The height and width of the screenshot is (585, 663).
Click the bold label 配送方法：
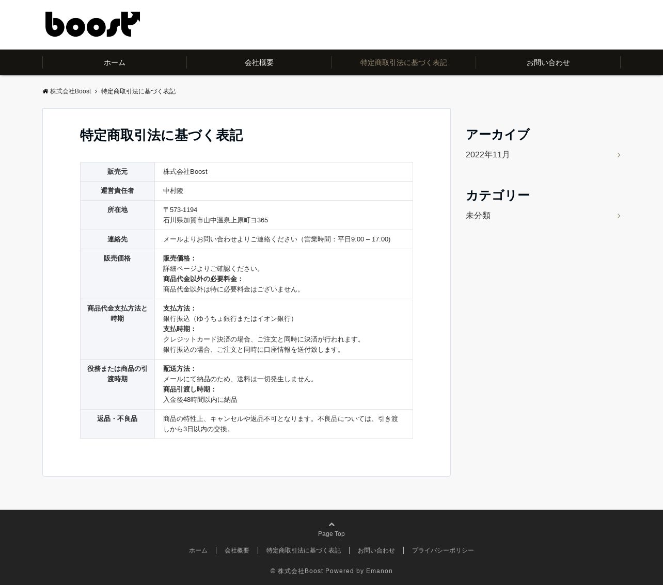pos(180,369)
